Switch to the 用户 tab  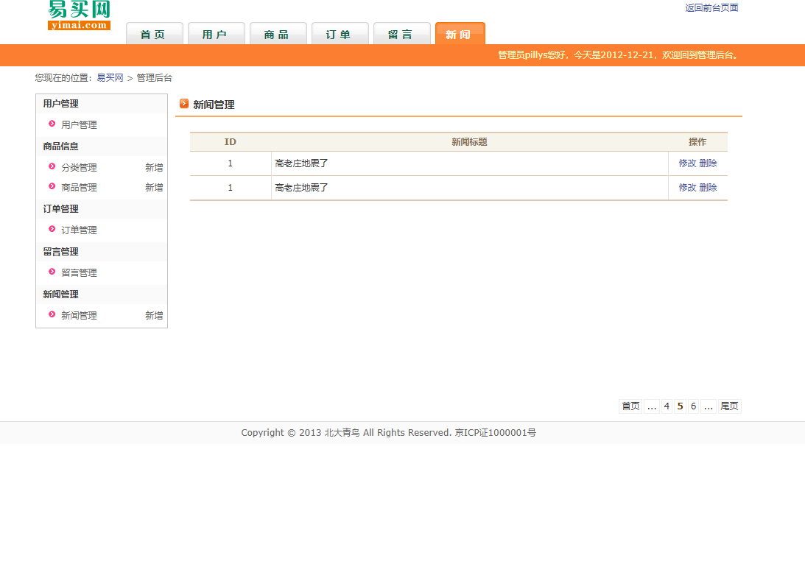216,34
